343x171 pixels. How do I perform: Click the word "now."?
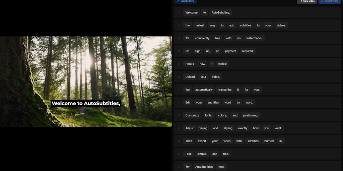pos(221,167)
